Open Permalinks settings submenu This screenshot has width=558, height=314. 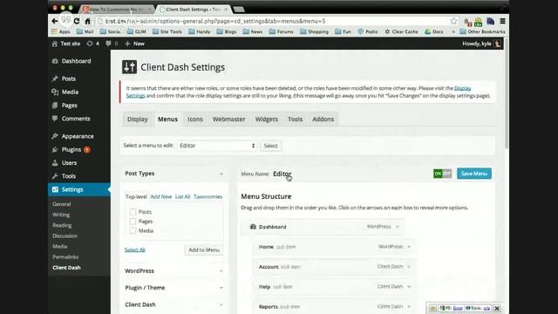[65, 257]
